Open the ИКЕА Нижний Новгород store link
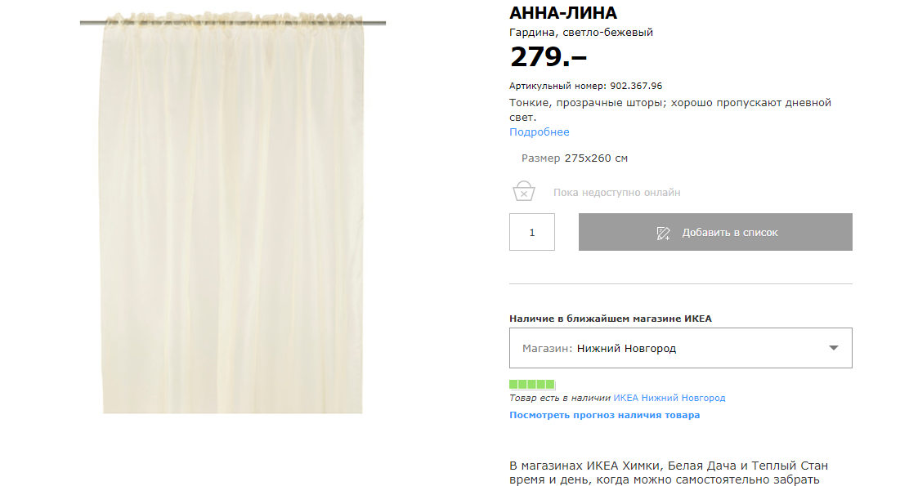 (669, 398)
